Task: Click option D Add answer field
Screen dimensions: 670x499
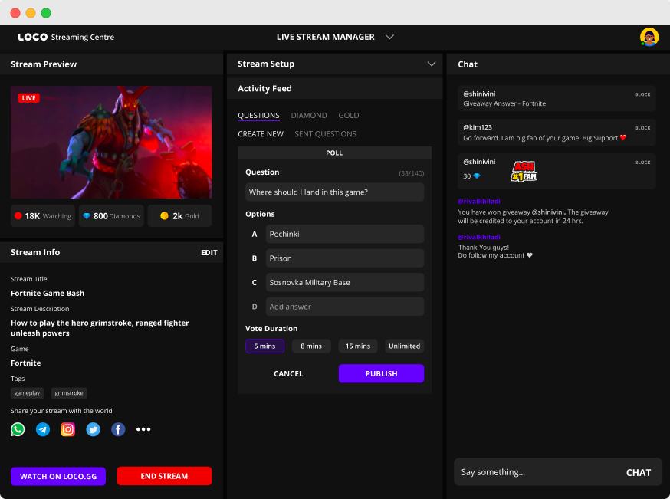Action: click(x=345, y=307)
